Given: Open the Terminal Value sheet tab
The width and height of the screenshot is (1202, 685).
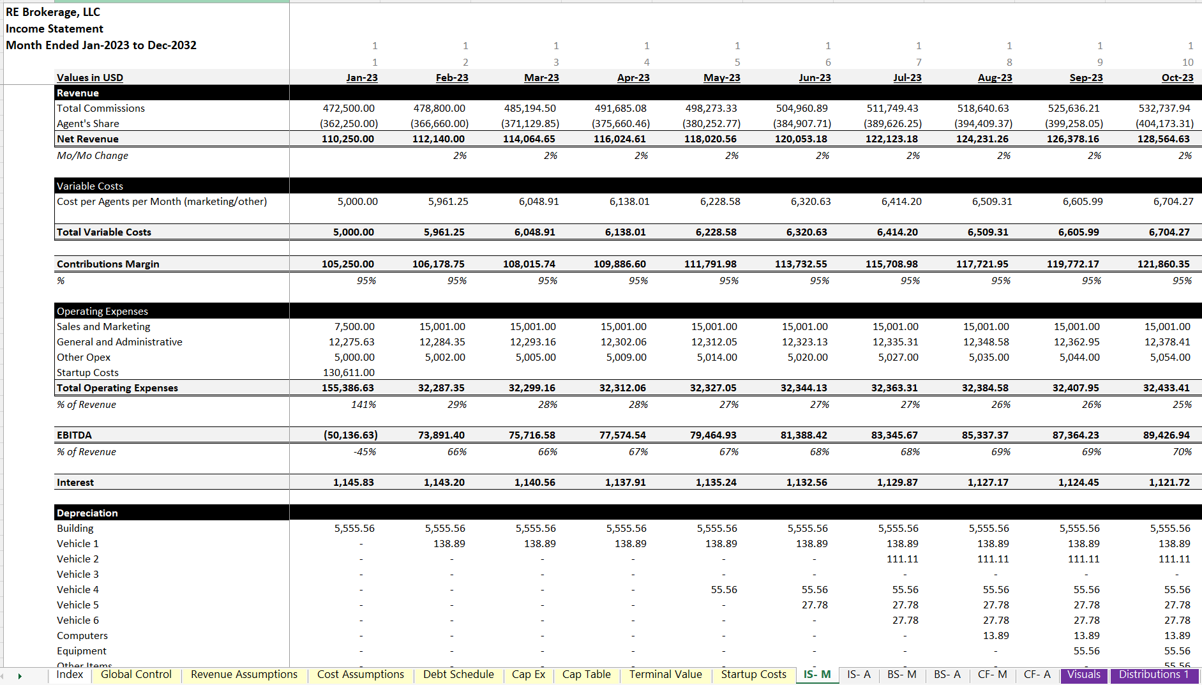Looking at the screenshot, I should pos(666,675).
